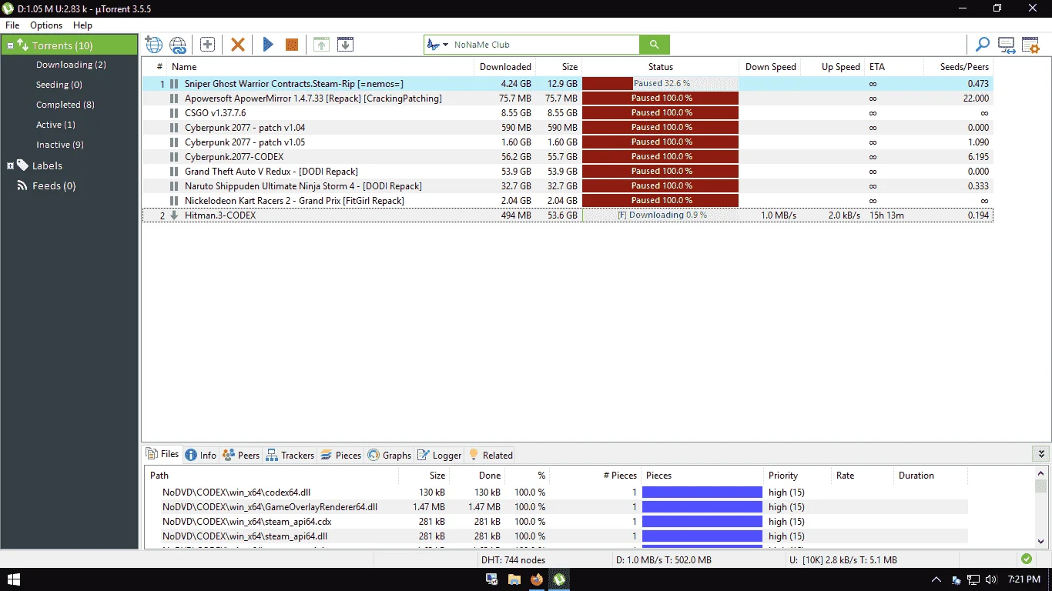
Task: Select the Cyberpunk 2077 patch v1.05 torrent
Action: click(568, 142)
